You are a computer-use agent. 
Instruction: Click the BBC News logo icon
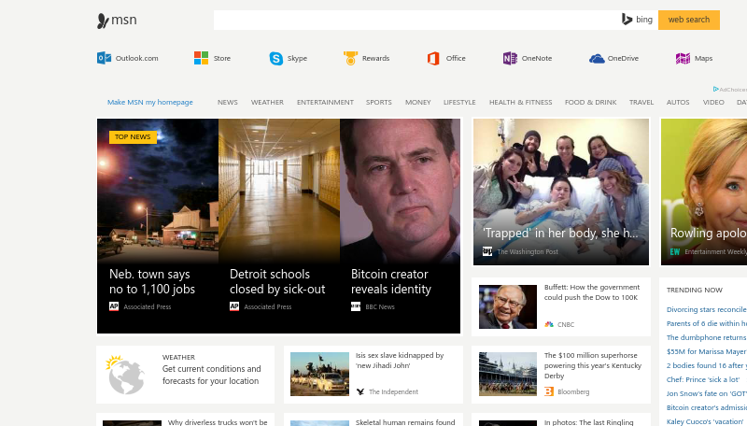click(356, 306)
